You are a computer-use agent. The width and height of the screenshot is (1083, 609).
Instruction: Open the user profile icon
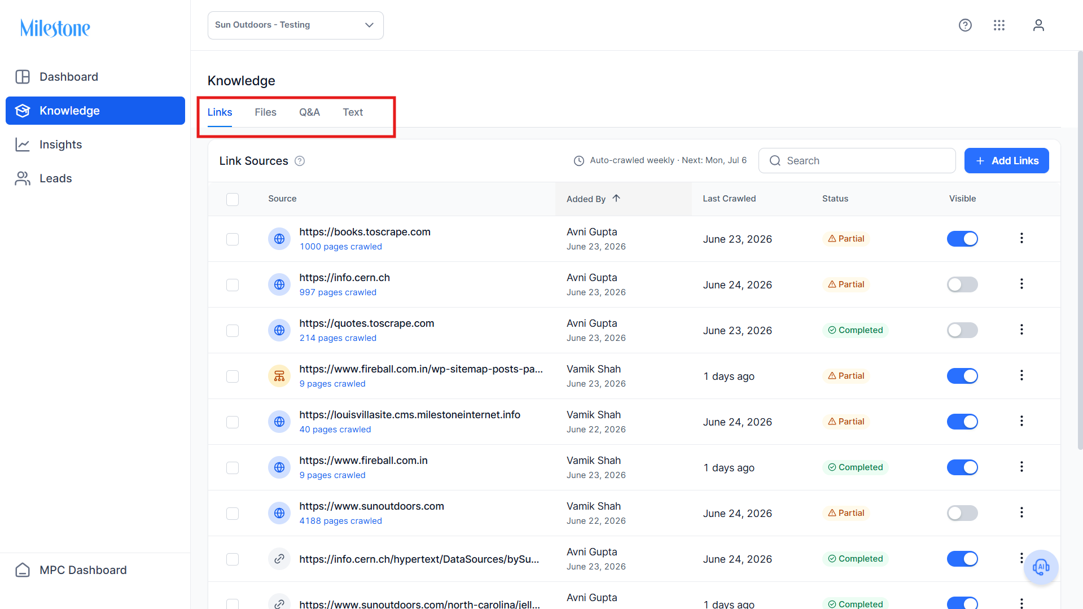point(1038,25)
